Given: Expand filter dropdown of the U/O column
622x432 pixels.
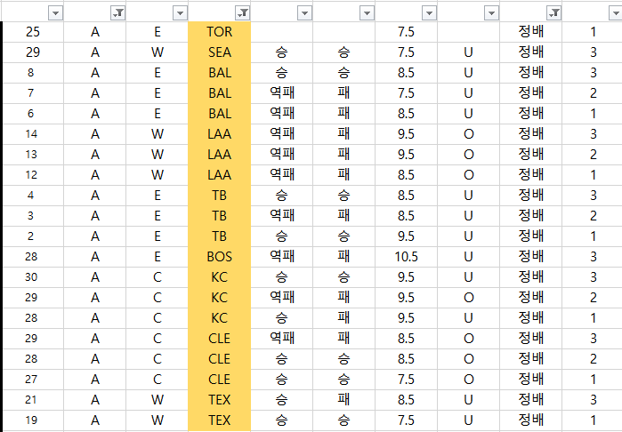Looking at the screenshot, I should click(491, 12).
